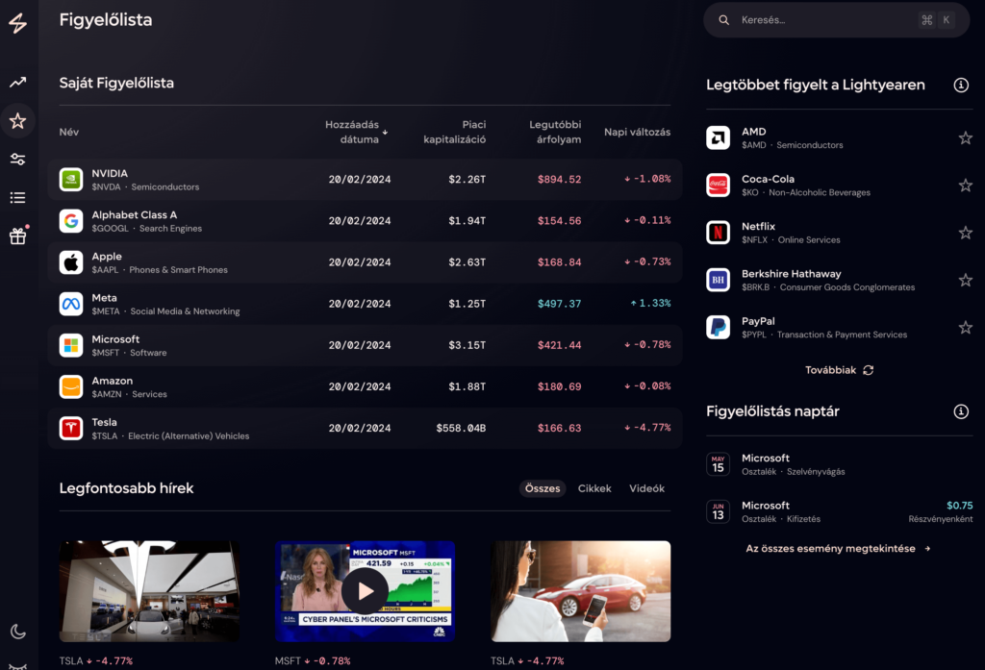Open the trending chart icon in the sidebar
The height and width of the screenshot is (670, 985).
17,83
